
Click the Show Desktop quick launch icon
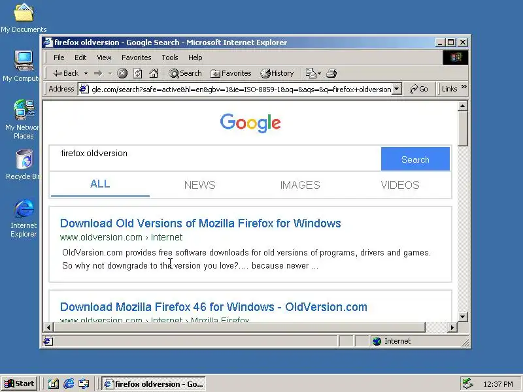(x=54, y=384)
